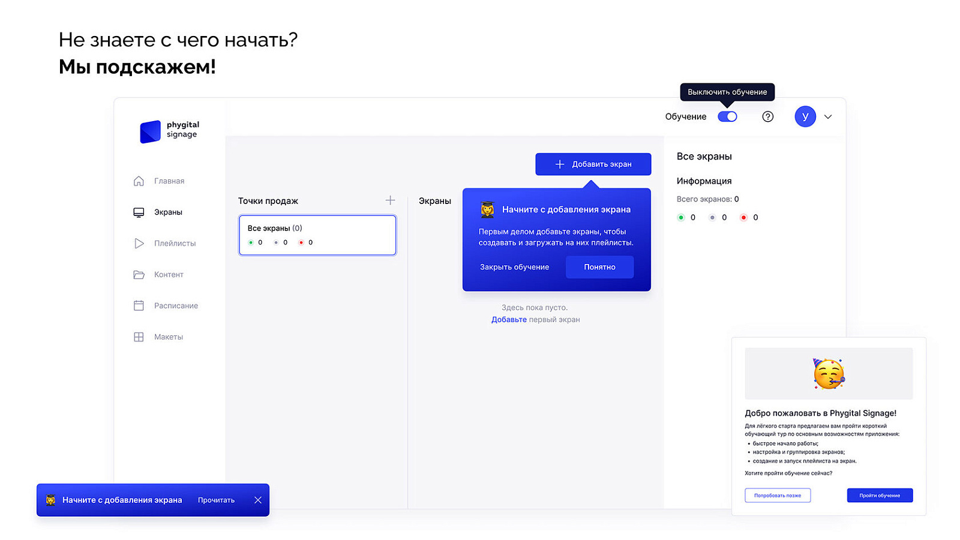
Task: Click the user avatar У
Action: coord(805,116)
